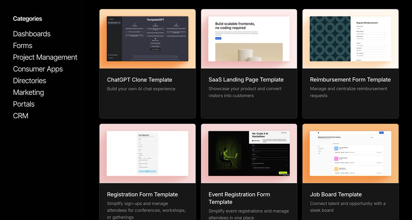Open the Registration Form Template preview image
412x220 pixels.
coord(148,154)
